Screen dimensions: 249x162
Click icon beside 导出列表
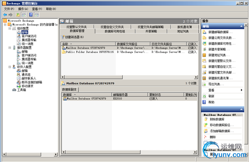205,84
